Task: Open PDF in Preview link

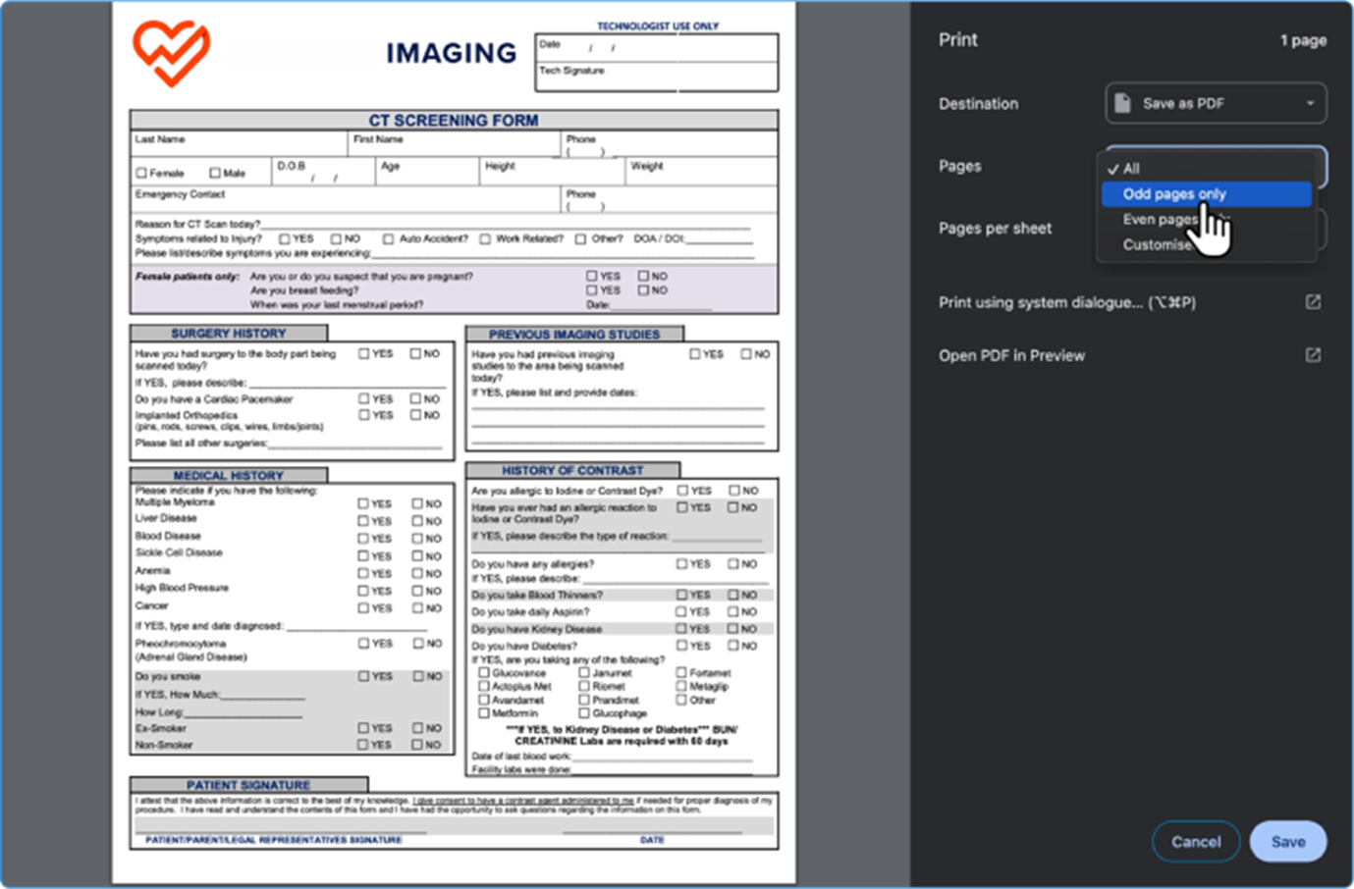Action: tap(1011, 355)
